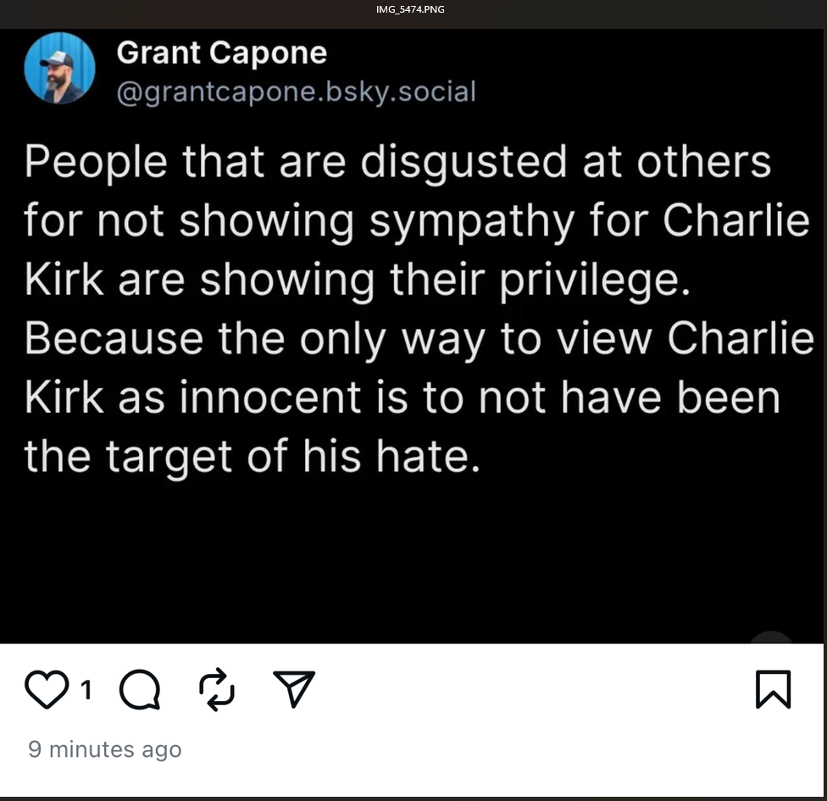Open the @grantcapone.bsky.social handle
Viewport: 827px width, 801px height.
tap(296, 91)
